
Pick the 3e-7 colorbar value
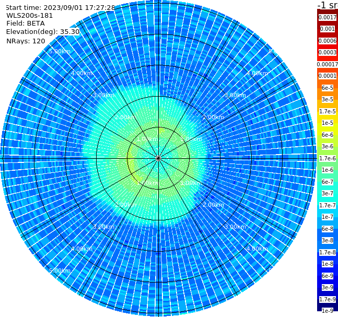coord(328,193)
